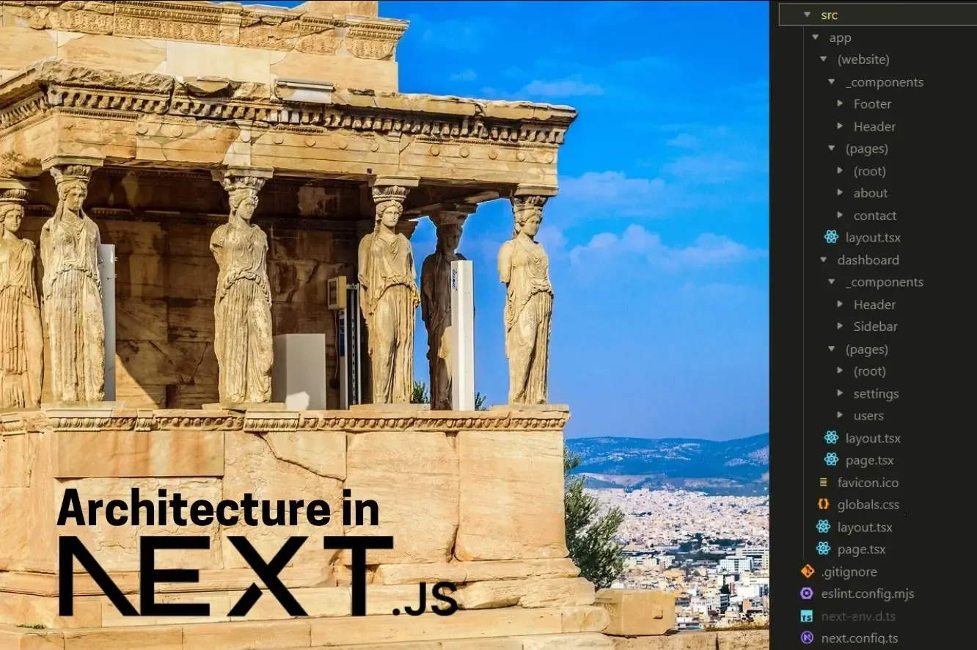Image resolution: width=977 pixels, height=650 pixels.
Task: Open the about folder
Action: [870, 193]
